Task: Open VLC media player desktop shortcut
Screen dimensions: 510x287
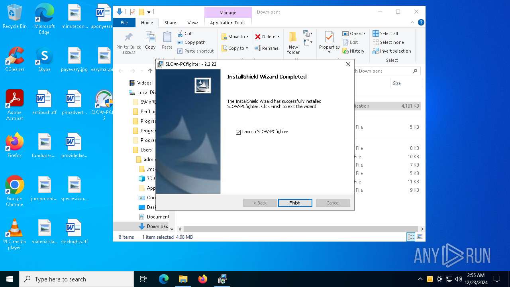Action: [15, 235]
